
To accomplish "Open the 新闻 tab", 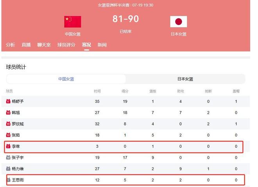I will pyautogui.click(x=102, y=45).
